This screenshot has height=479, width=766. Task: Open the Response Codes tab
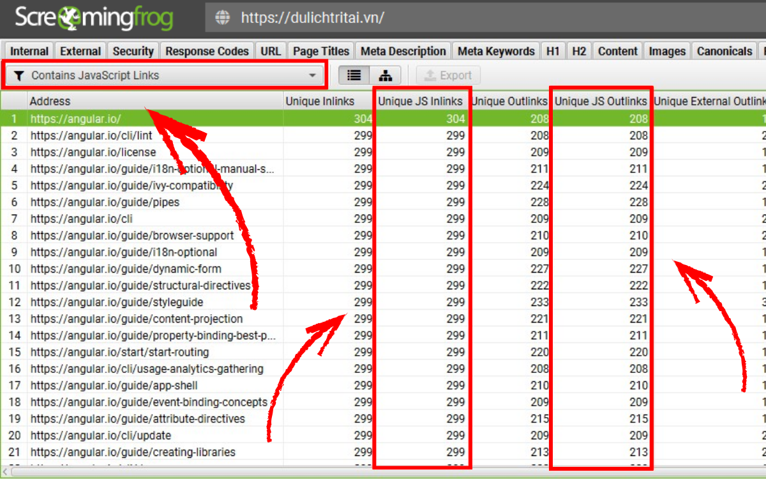coord(207,51)
